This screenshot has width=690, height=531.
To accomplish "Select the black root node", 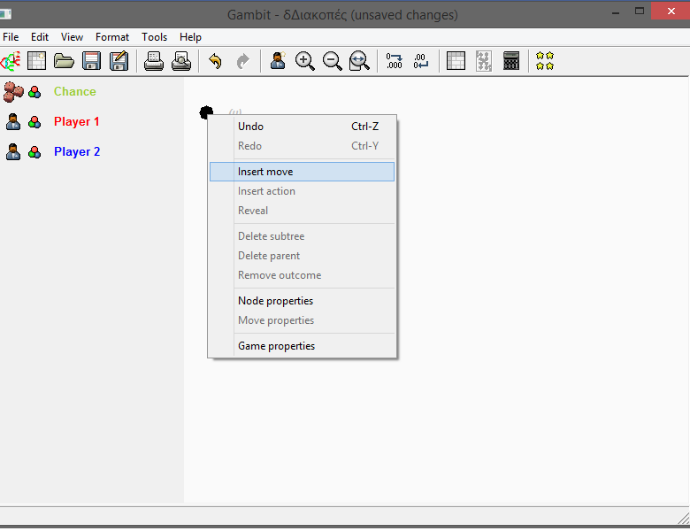I will click(x=206, y=112).
